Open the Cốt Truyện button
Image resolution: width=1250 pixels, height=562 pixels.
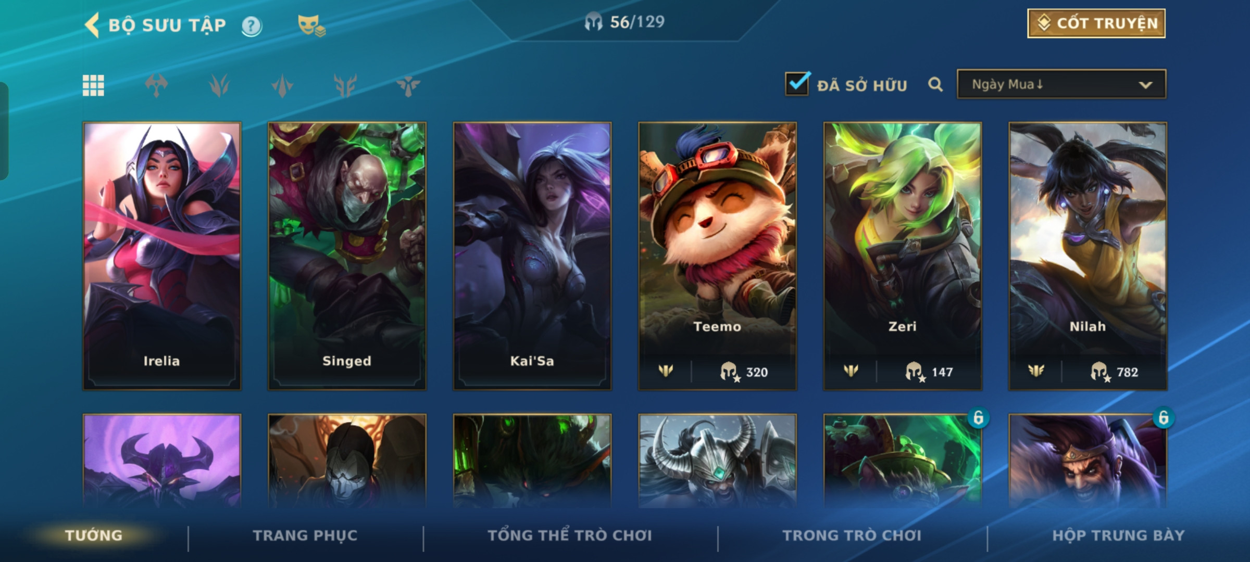pos(1096,23)
